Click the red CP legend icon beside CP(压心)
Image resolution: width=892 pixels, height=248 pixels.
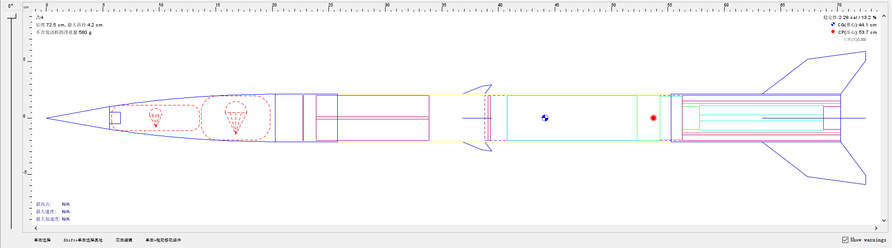tap(833, 32)
